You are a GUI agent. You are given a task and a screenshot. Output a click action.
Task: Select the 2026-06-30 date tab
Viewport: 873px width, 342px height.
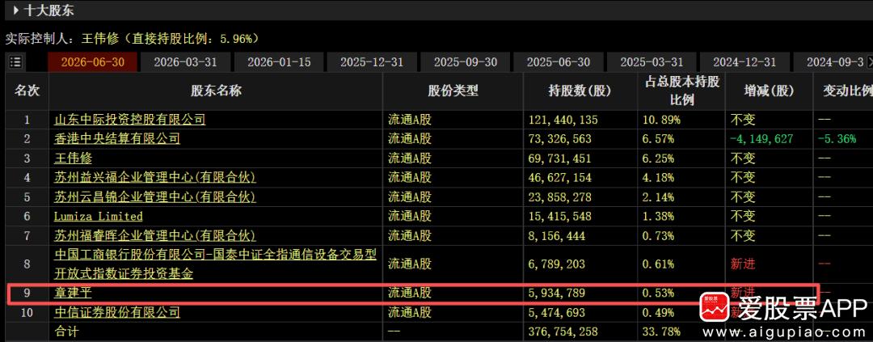click(x=92, y=61)
